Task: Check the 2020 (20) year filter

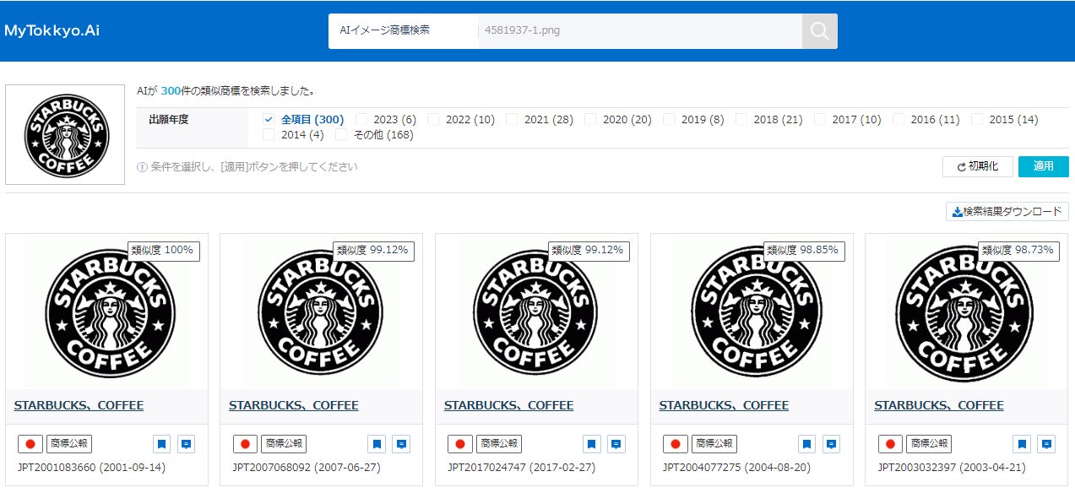Action: [590, 120]
